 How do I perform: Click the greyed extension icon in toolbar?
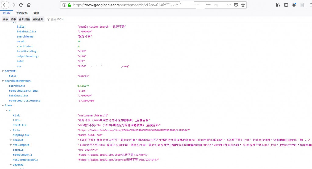pos(302,5)
